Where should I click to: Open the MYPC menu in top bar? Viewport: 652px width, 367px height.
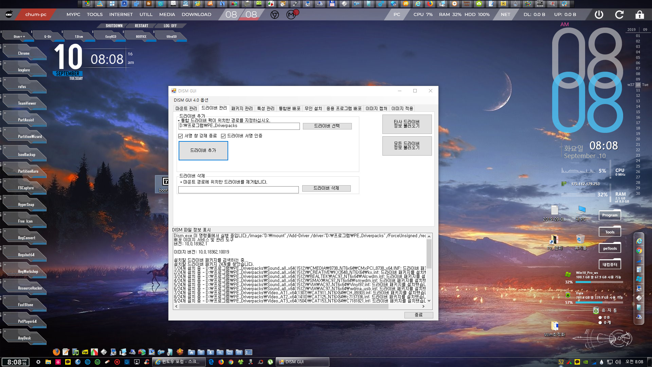(73, 15)
